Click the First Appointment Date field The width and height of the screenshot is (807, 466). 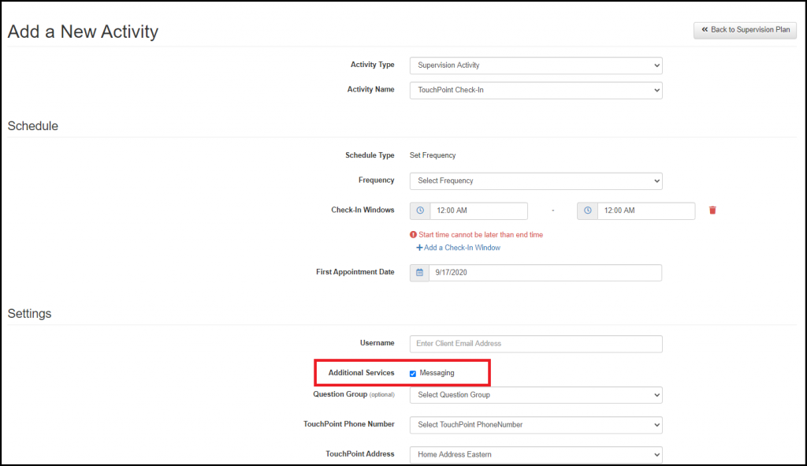pos(545,272)
